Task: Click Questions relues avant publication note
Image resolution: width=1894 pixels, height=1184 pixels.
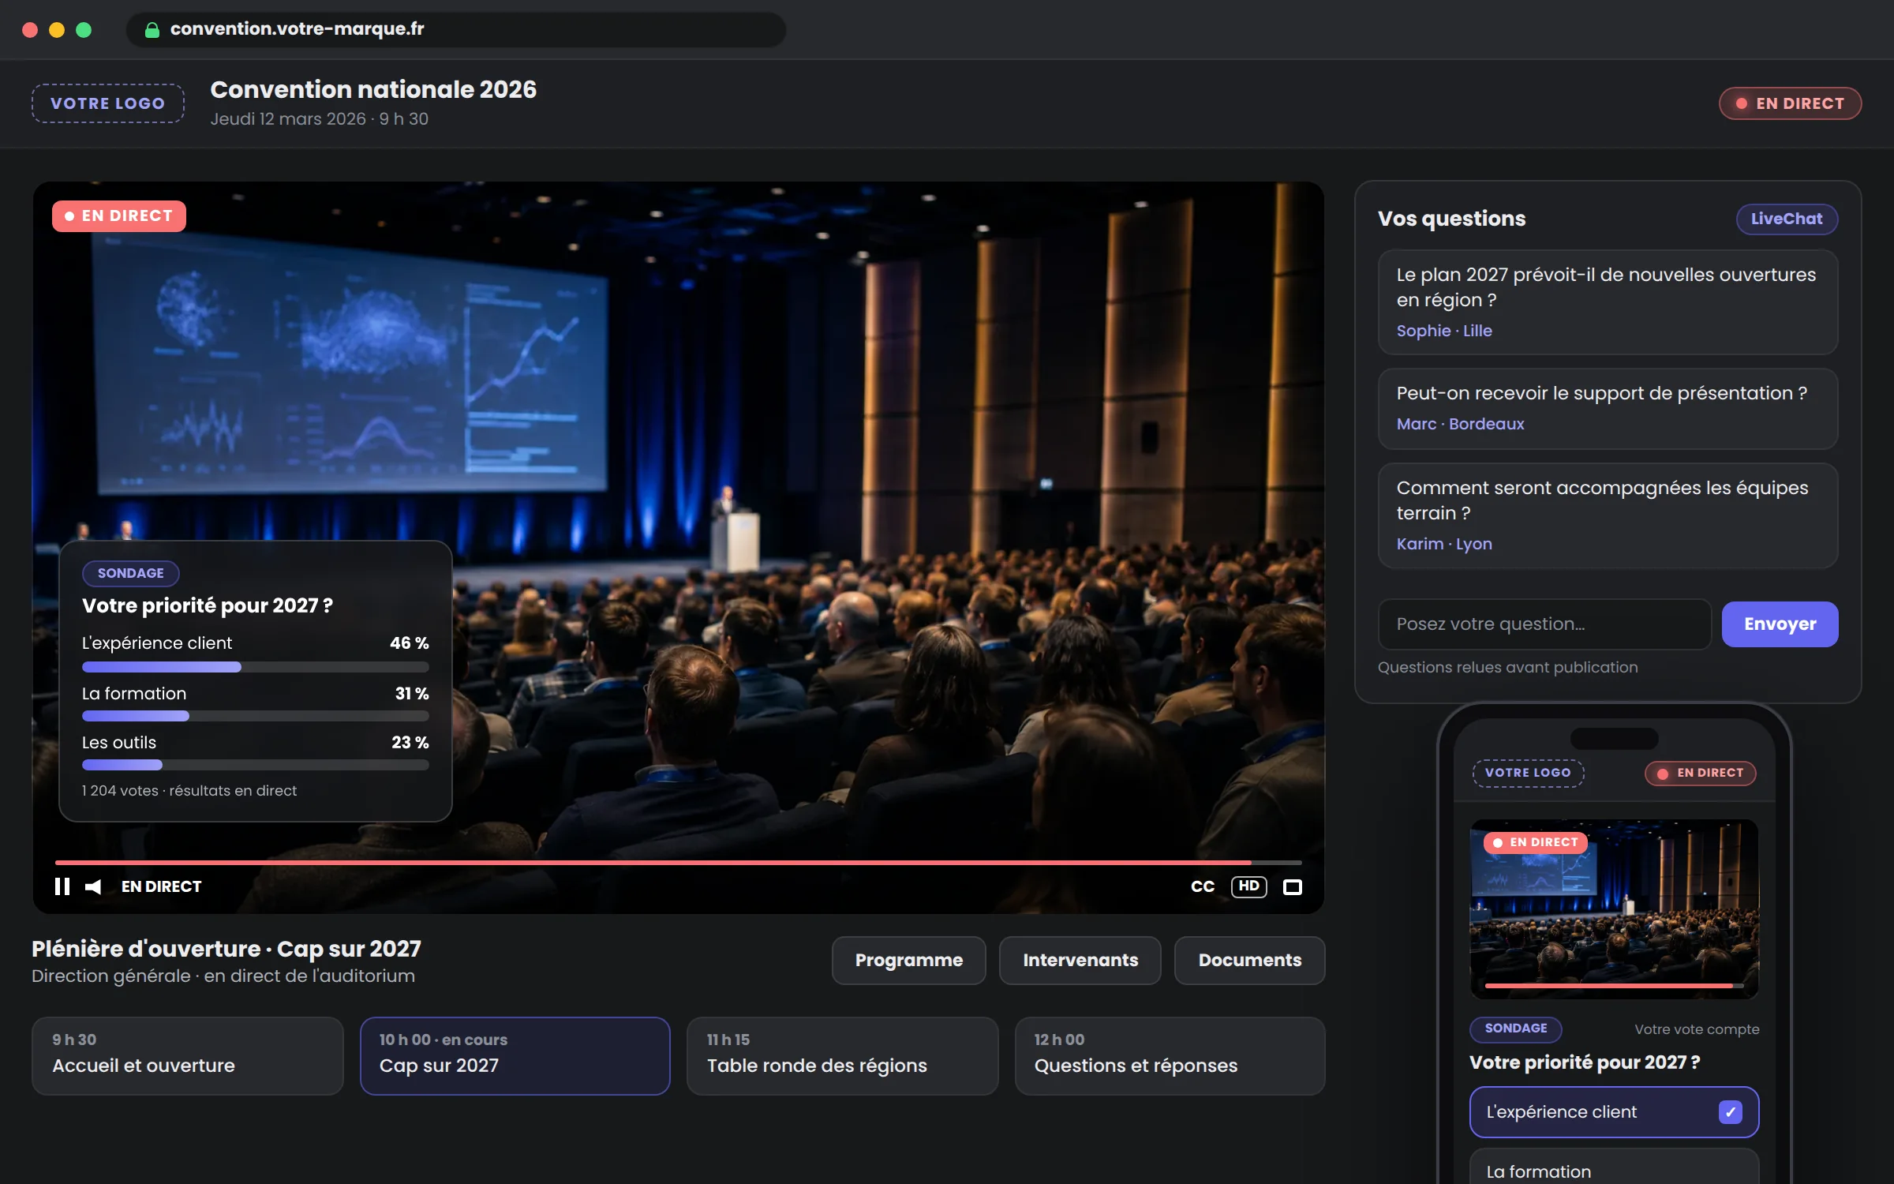Action: (x=1507, y=667)
